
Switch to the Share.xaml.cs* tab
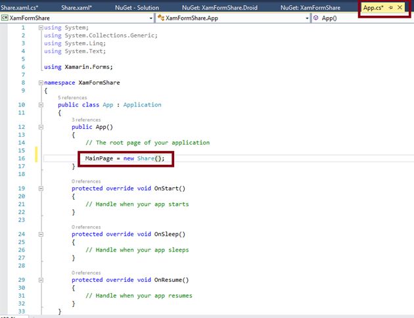pos(19,8)
